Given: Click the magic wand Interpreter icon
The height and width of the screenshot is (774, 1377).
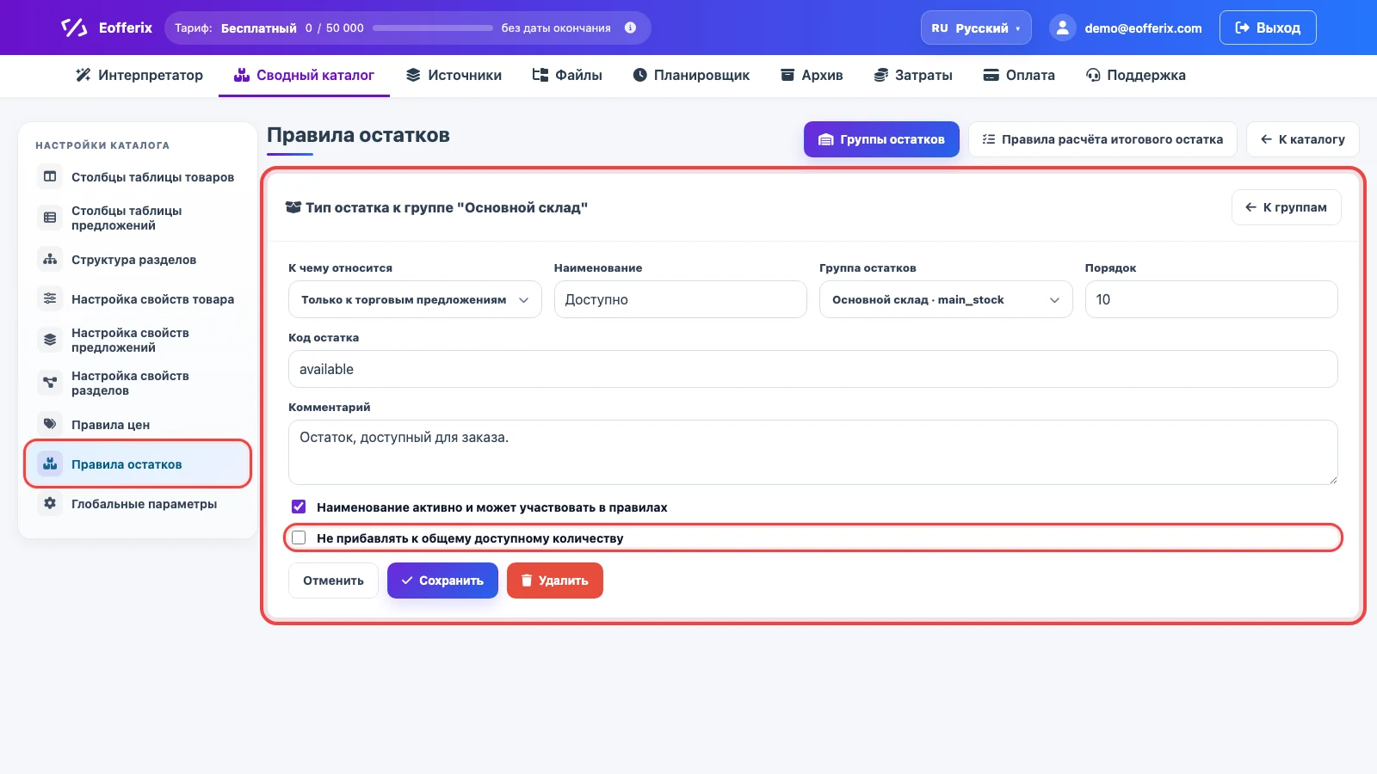Looking at the screenshot, I should [x=83, y=75].
